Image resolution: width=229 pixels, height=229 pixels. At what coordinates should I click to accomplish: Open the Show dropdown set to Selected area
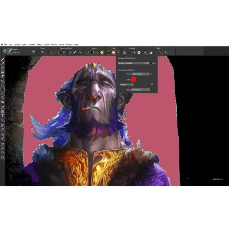tap(141, 90)
